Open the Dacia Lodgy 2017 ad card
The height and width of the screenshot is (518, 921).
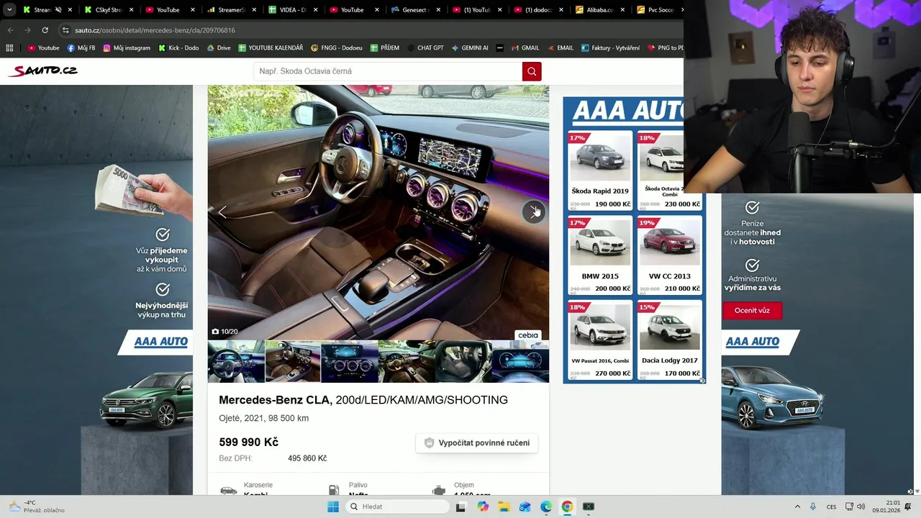[x=669, y=340]
